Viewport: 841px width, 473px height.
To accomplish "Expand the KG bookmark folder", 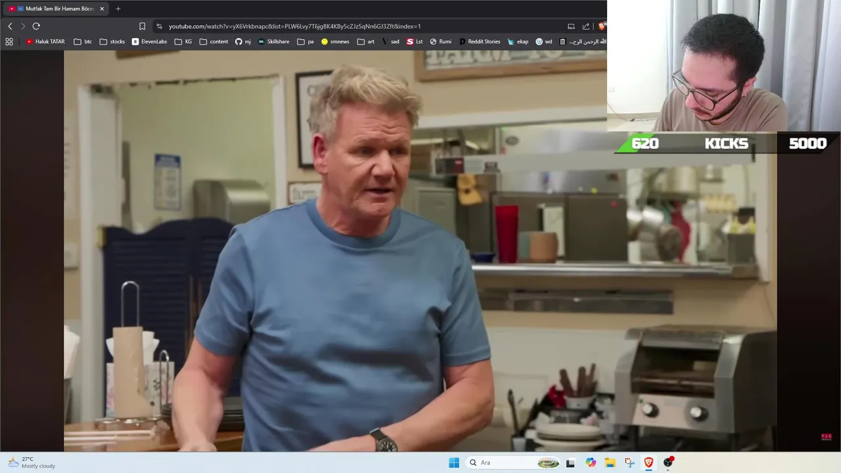I will 183,41.
